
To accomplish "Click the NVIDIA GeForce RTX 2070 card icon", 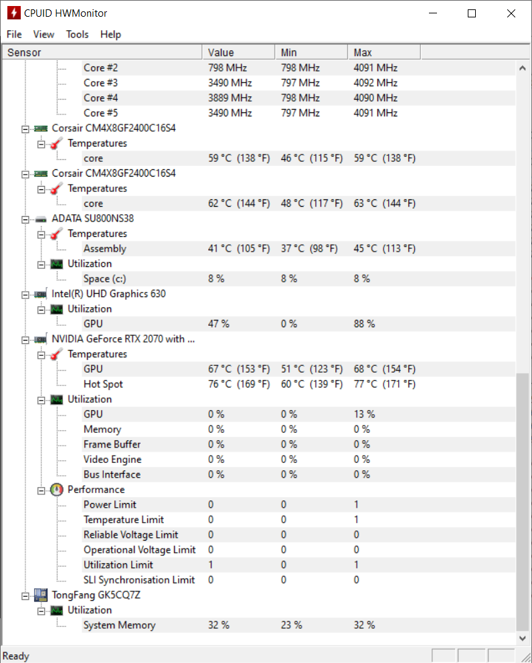I will (41, 339).
